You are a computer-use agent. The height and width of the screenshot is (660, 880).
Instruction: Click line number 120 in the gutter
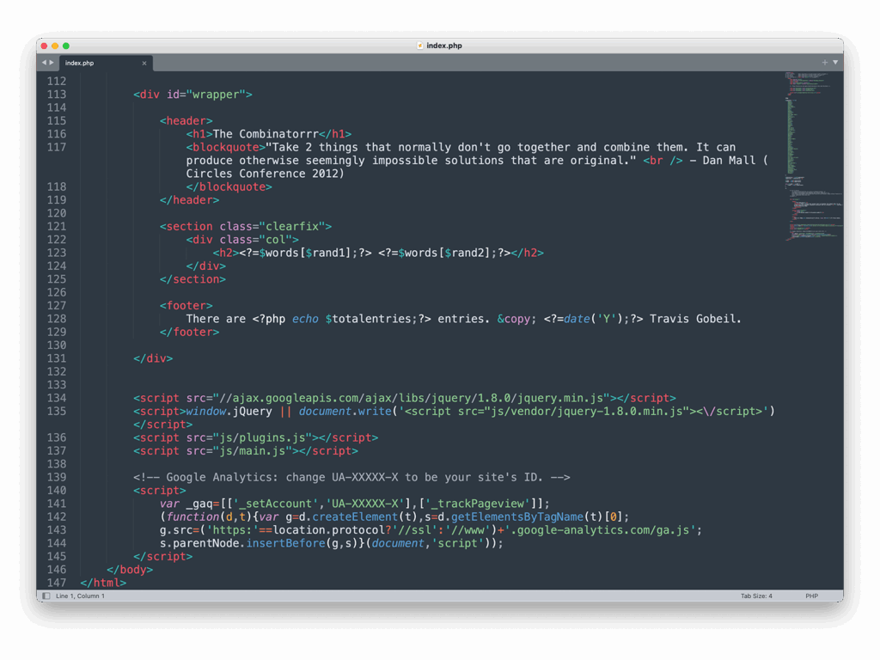[x=57, y=213]
